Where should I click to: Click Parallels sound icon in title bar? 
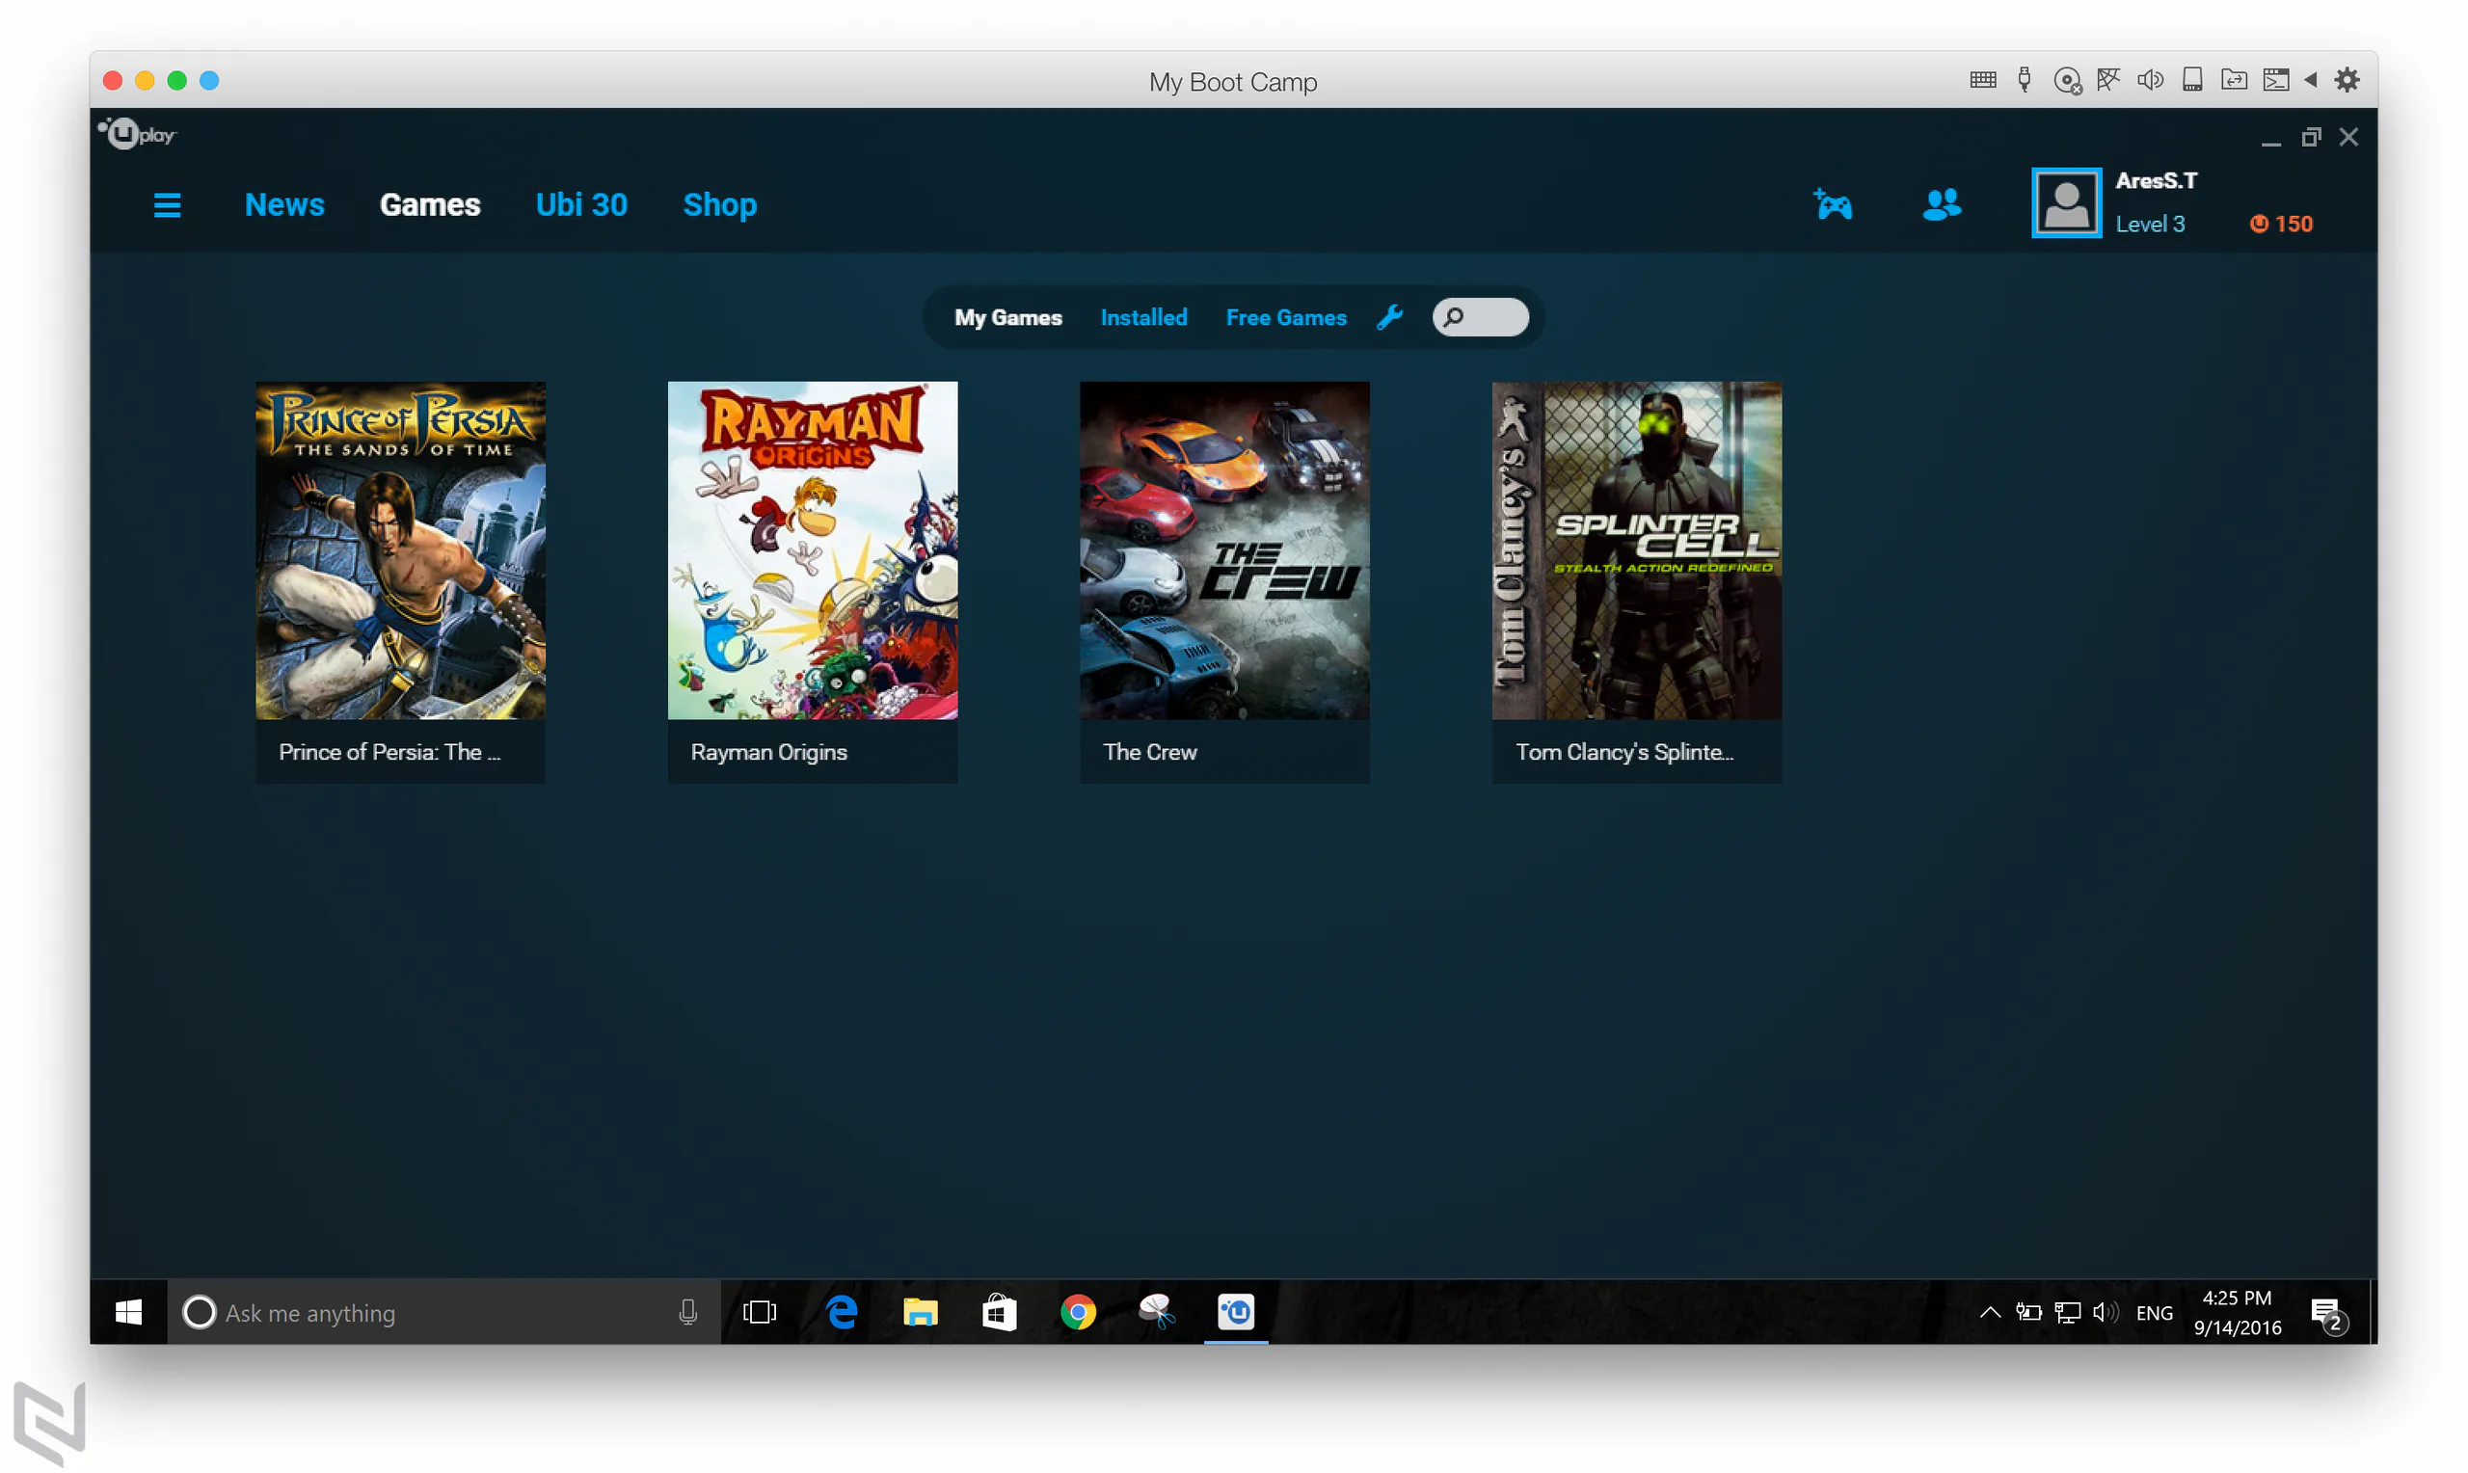point(2150,80)
